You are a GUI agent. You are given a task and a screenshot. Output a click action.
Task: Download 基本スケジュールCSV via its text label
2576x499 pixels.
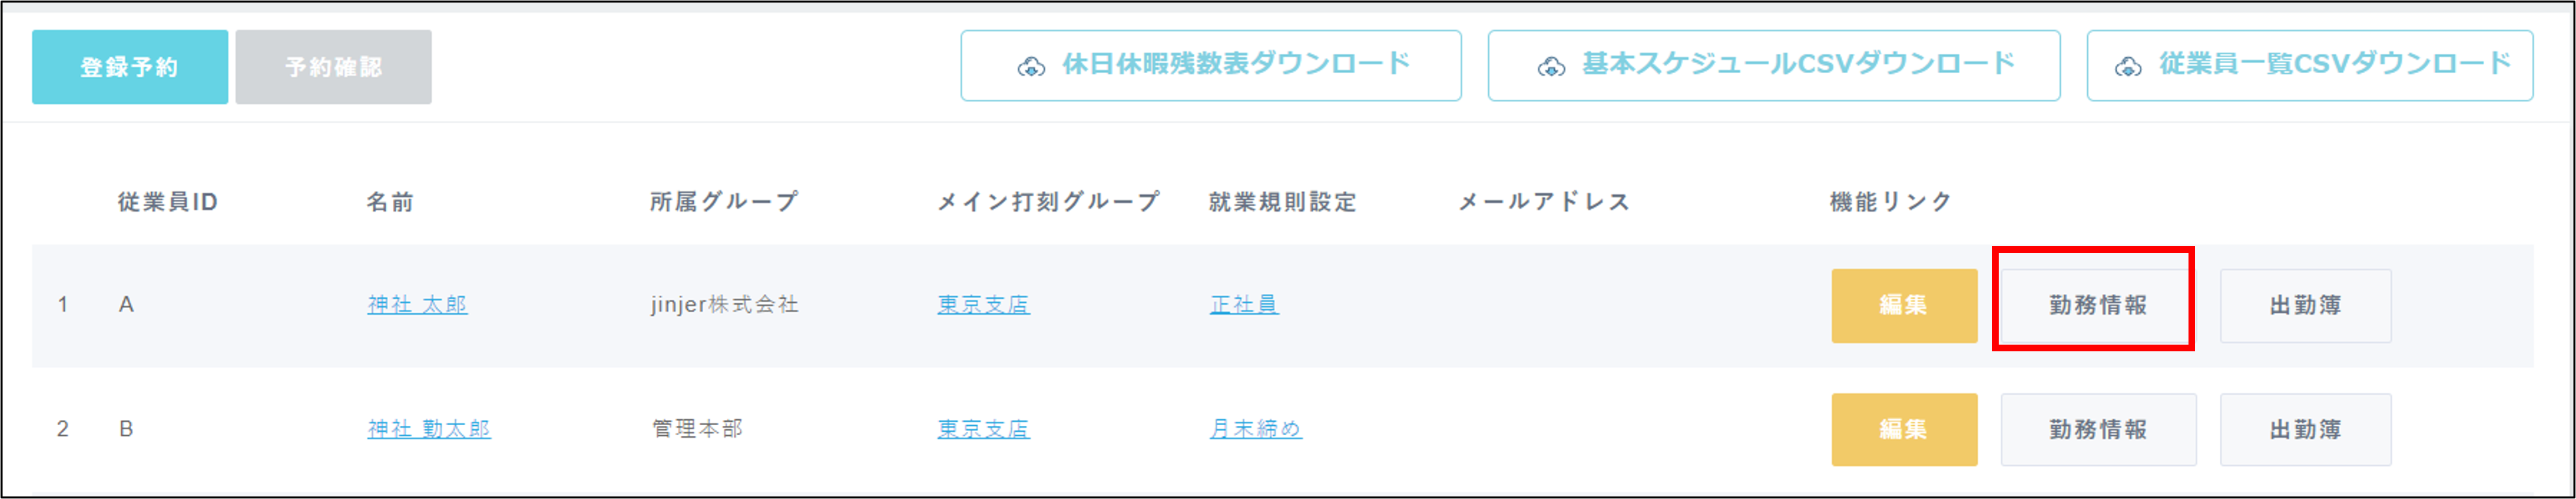point(1798,65)
